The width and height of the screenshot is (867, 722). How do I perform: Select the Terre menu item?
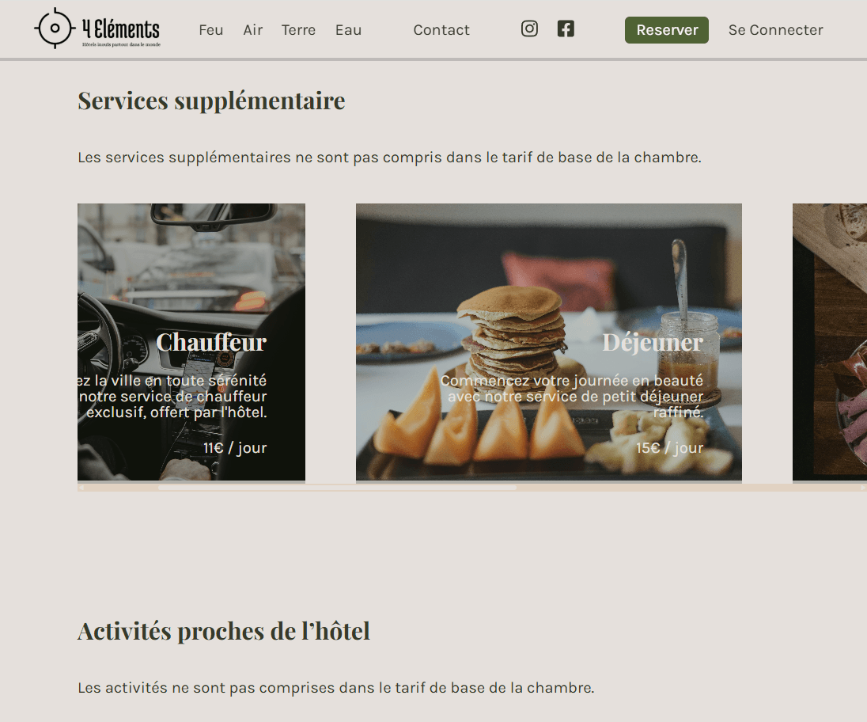298,30
